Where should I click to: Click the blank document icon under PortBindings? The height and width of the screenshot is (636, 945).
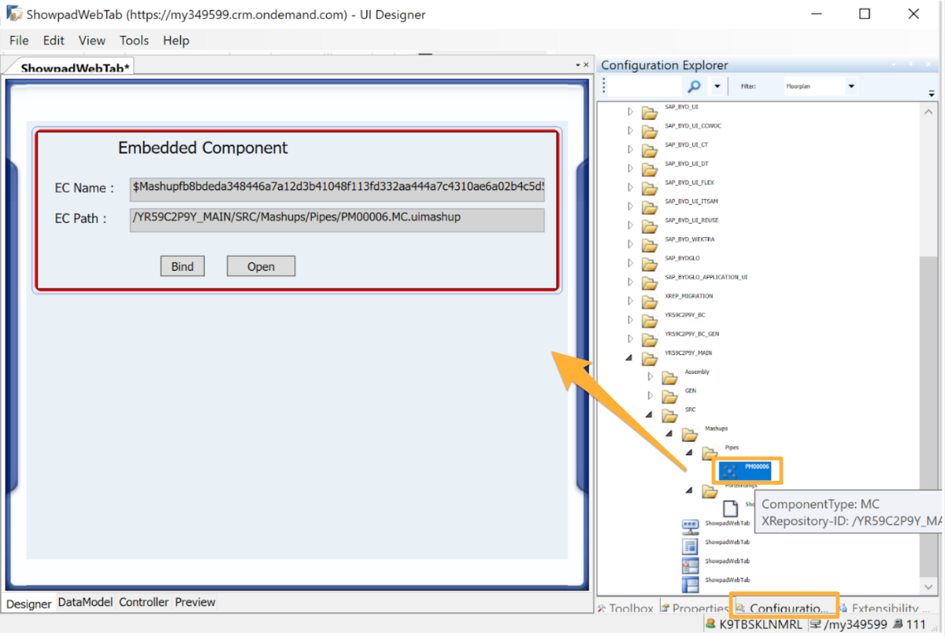click(730, 508)
